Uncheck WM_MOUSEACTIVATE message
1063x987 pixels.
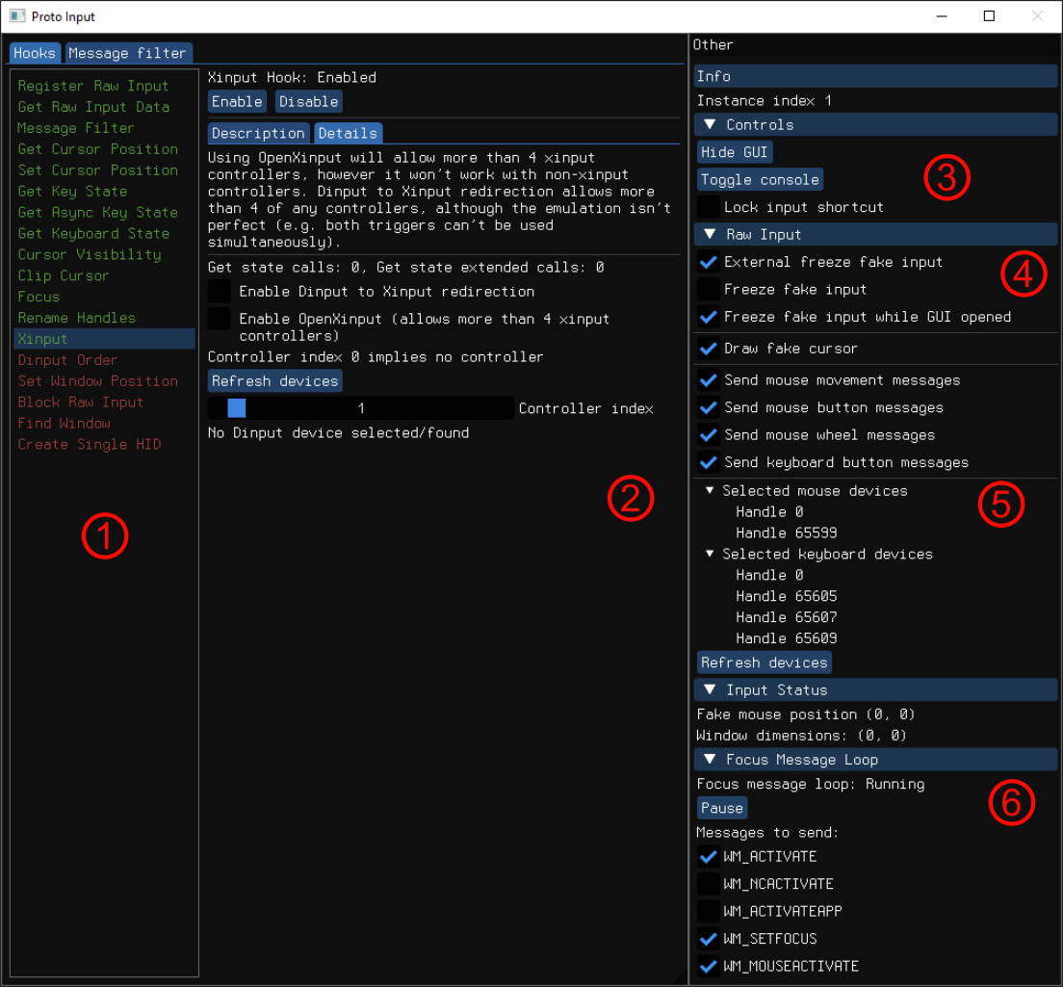709,966
